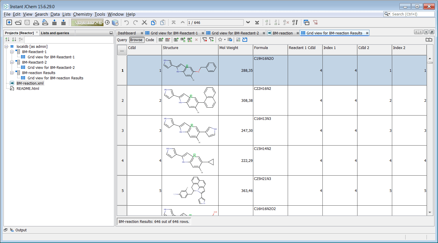This screenshot has width=438, height=243.
Task: Jump to last row using double-chevron down icon
Action: tap(257, 22)
